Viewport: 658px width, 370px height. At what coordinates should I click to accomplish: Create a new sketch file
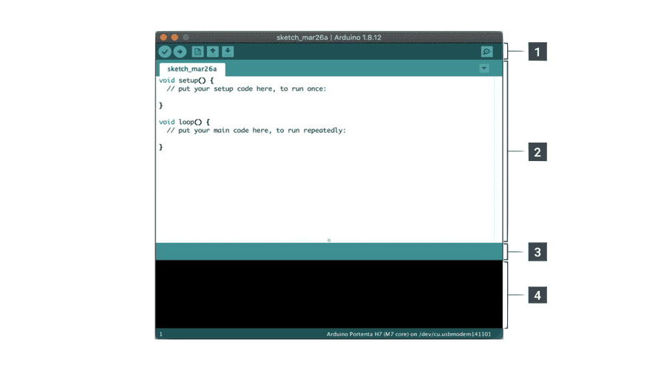[x=197, y=52]
